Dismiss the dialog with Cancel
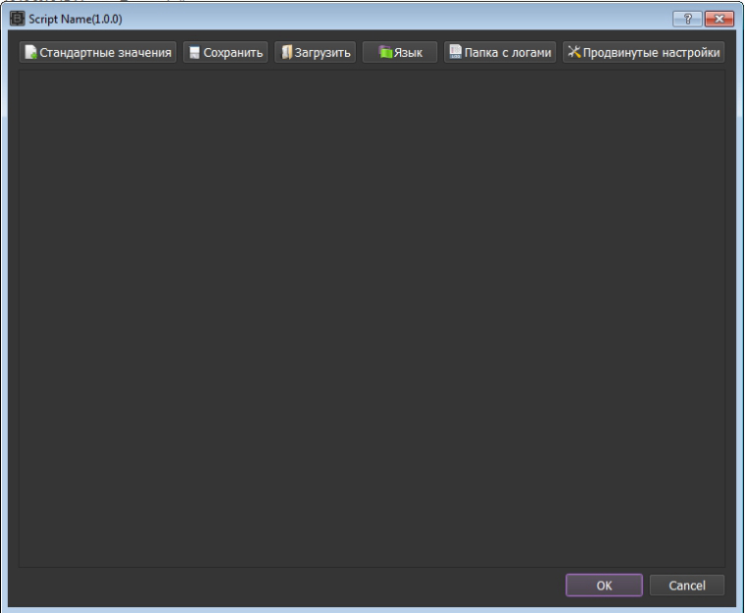 click(686, 586)
